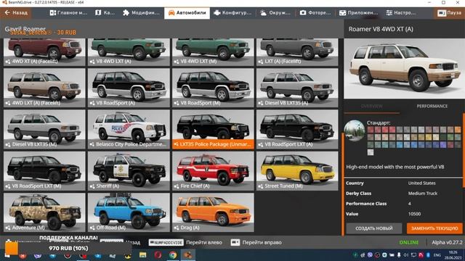Select the blue Off-Road (M) Roamer
Image resolution: width=465 pixels, height=261 pixels.
[x=129, y=212]
